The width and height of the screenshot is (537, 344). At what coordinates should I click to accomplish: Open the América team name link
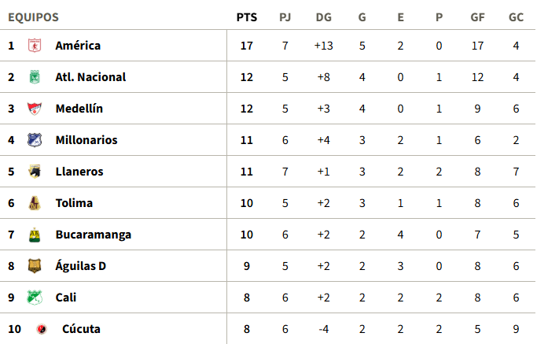click(x=78, y=46)
